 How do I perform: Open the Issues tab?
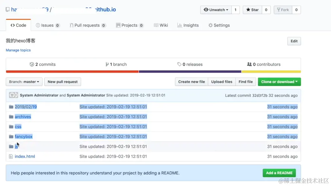[48, 25]
